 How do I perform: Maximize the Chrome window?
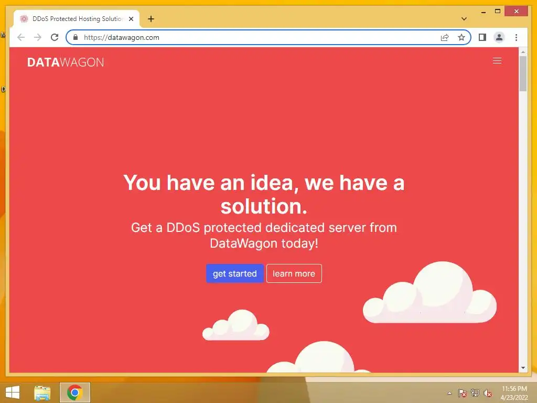point(498,12)
